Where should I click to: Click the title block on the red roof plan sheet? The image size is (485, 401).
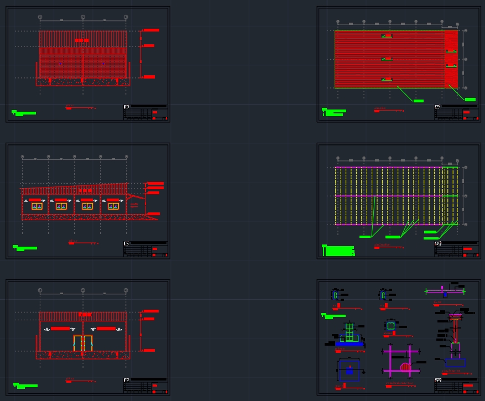pyautogui.click(x=457, y=112)
